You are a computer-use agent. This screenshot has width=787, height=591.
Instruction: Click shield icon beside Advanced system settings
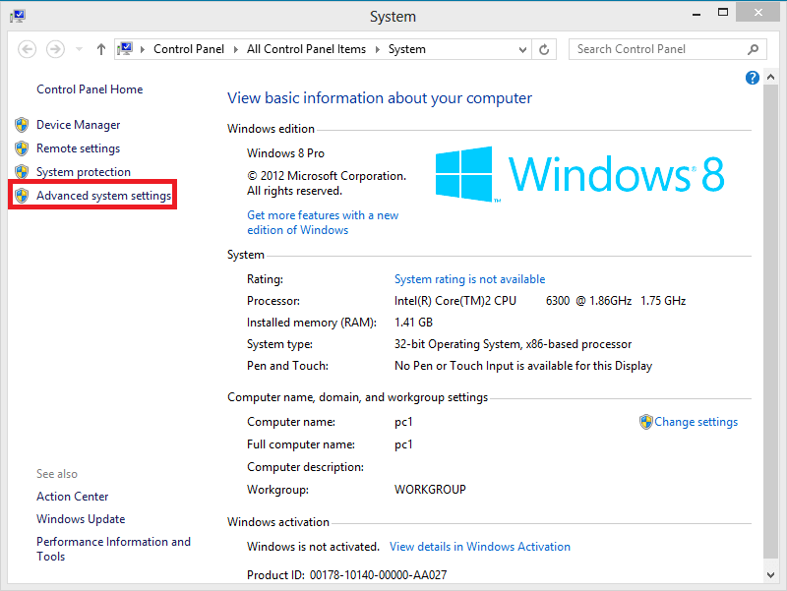[22, 196]
